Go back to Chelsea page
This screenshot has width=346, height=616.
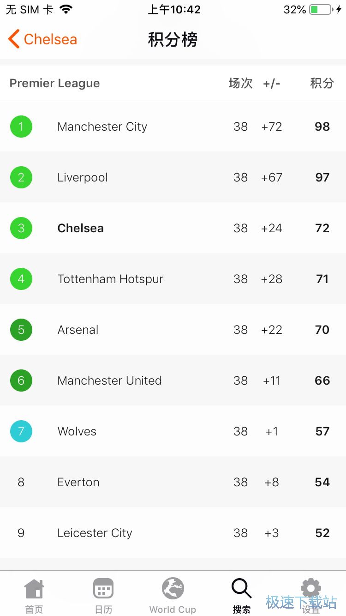[42, 39]
